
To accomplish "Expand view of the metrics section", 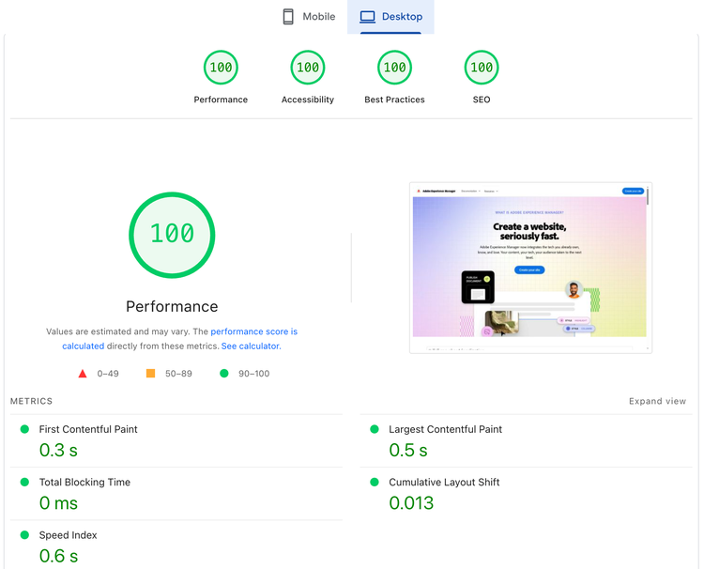I will (657, 401).
